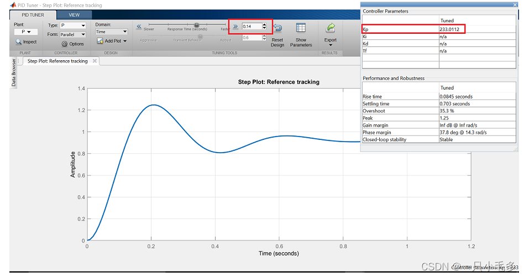Screen dimensions: 524x277
Task: Open the Data Browser side tab
Action: click(x=13, y=72)
